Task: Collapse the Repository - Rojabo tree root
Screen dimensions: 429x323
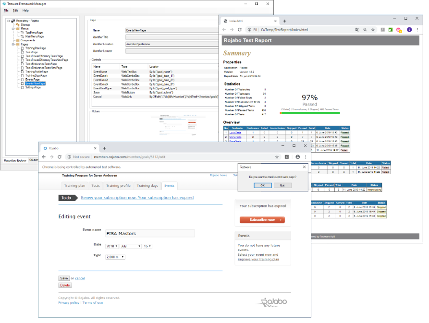Action: pyautogui.click(x=9, y=21)
